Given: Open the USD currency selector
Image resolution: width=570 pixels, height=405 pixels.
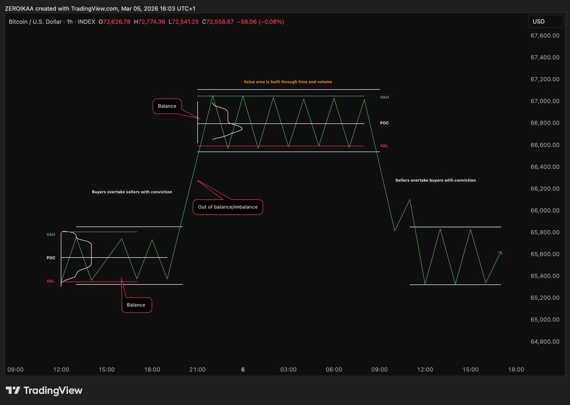Looking at the screenshot, I should click(x=545, y=21).
